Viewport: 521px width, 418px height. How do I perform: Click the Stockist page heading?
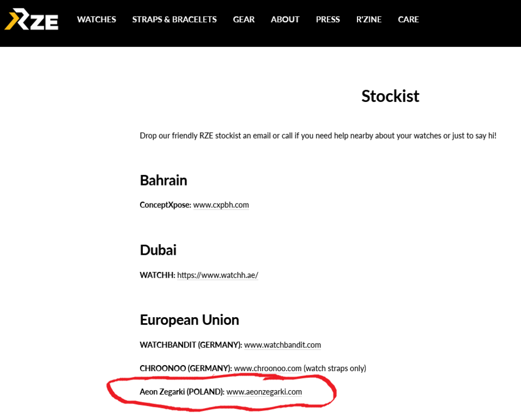(390, 96)
